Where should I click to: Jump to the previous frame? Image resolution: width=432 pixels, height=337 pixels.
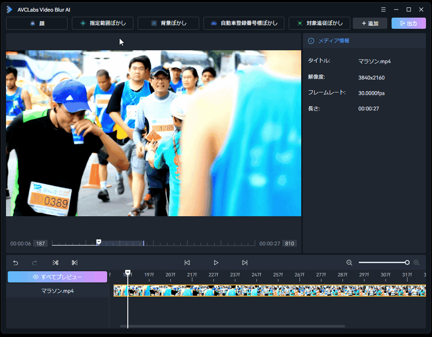[187, 263]
